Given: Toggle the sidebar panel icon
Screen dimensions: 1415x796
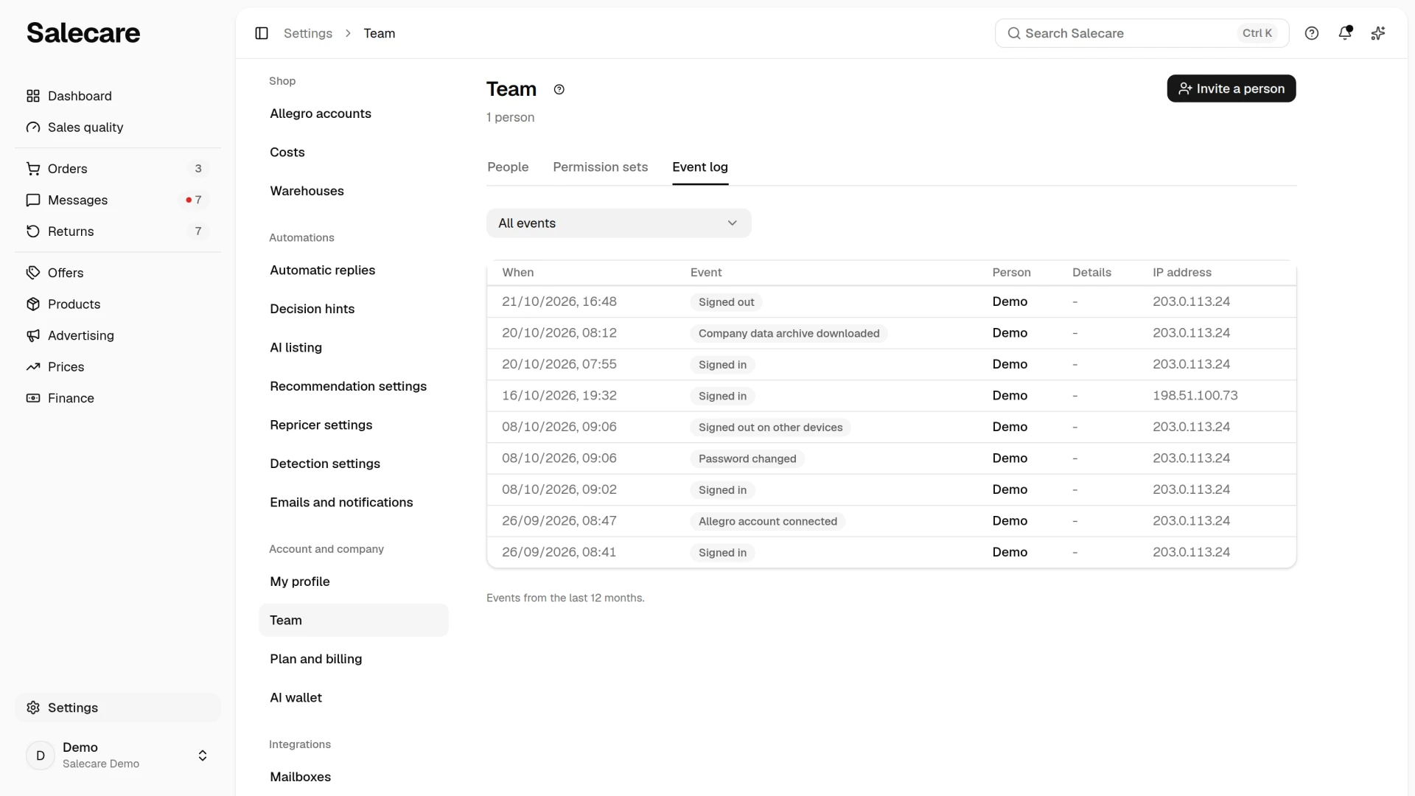Looking at the screenshot, I should click(262, 33).
